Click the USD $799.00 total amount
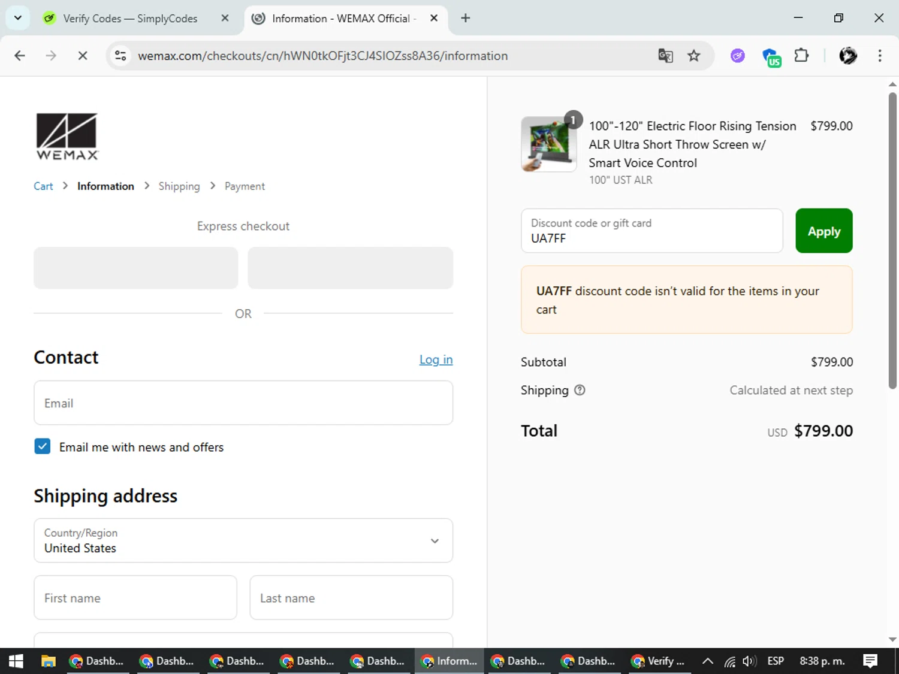This screenshot has height=674, width=899. pos(810,431)
